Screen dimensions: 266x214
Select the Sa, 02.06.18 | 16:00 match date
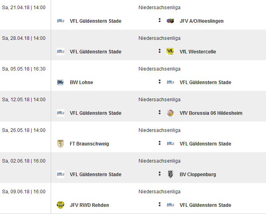coord(24,161)
